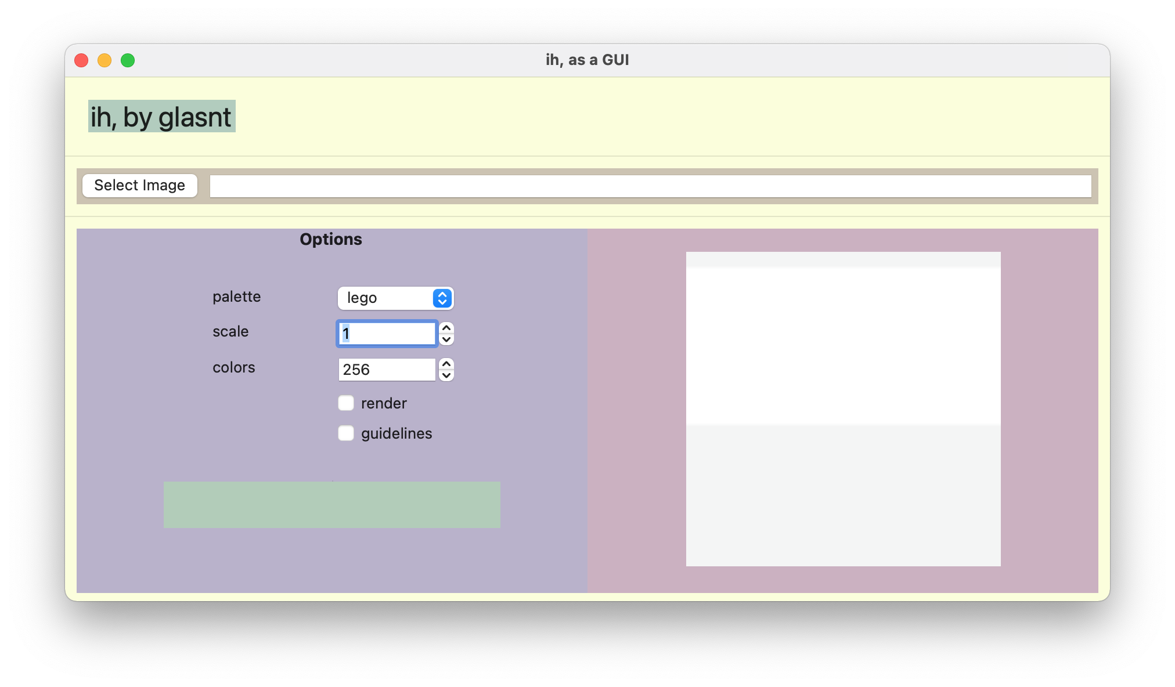The image size is (1175, 687).
Task: Click the image preview area
Action: [843, 409]
